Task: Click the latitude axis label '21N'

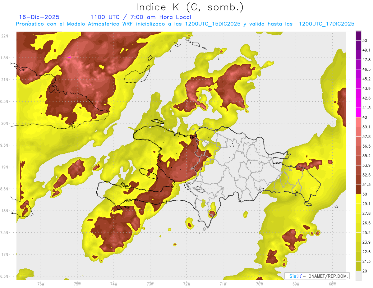Action: (5, 80)
